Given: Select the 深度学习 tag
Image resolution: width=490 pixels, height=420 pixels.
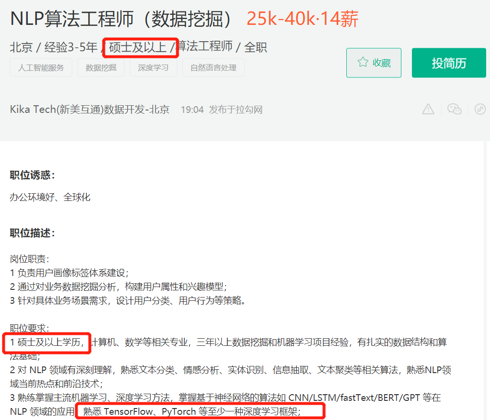Looking at the screenshot, I should [x=153, y=68].
